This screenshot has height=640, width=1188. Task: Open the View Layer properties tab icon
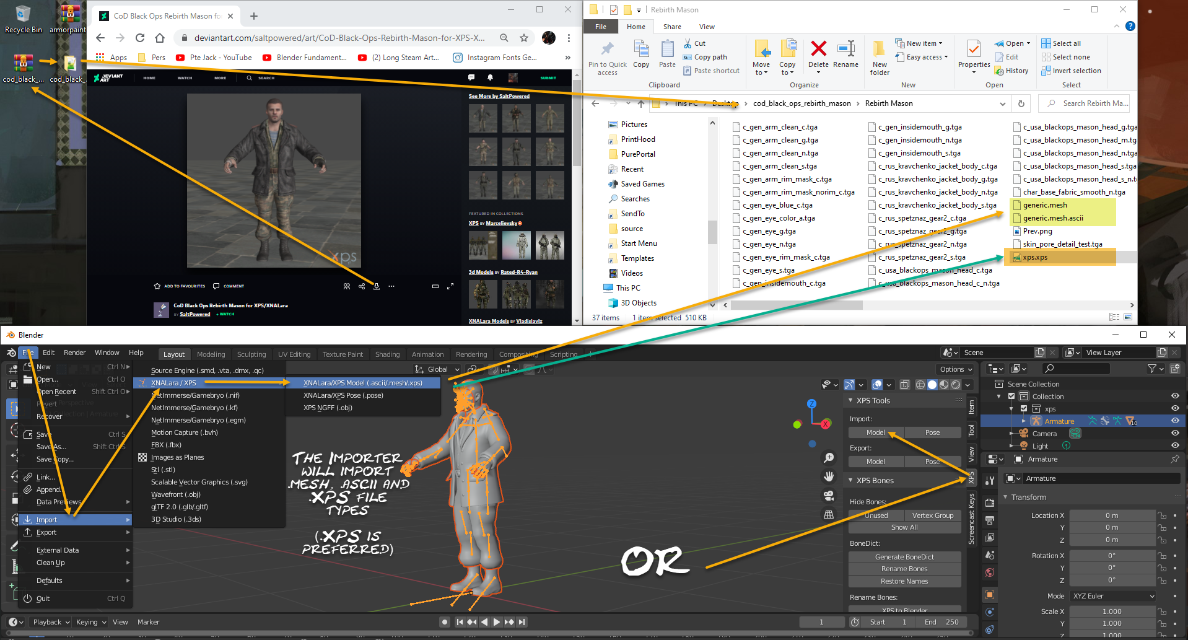990,538
